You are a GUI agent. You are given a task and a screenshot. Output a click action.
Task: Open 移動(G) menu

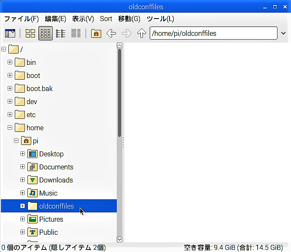pyautogui.click(x=129, y=19)
